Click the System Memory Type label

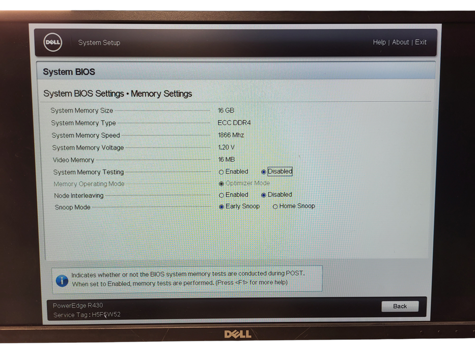(x=83, y=123)
